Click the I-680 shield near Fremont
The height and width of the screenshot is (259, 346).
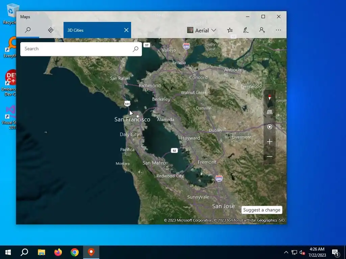(219, 179)
